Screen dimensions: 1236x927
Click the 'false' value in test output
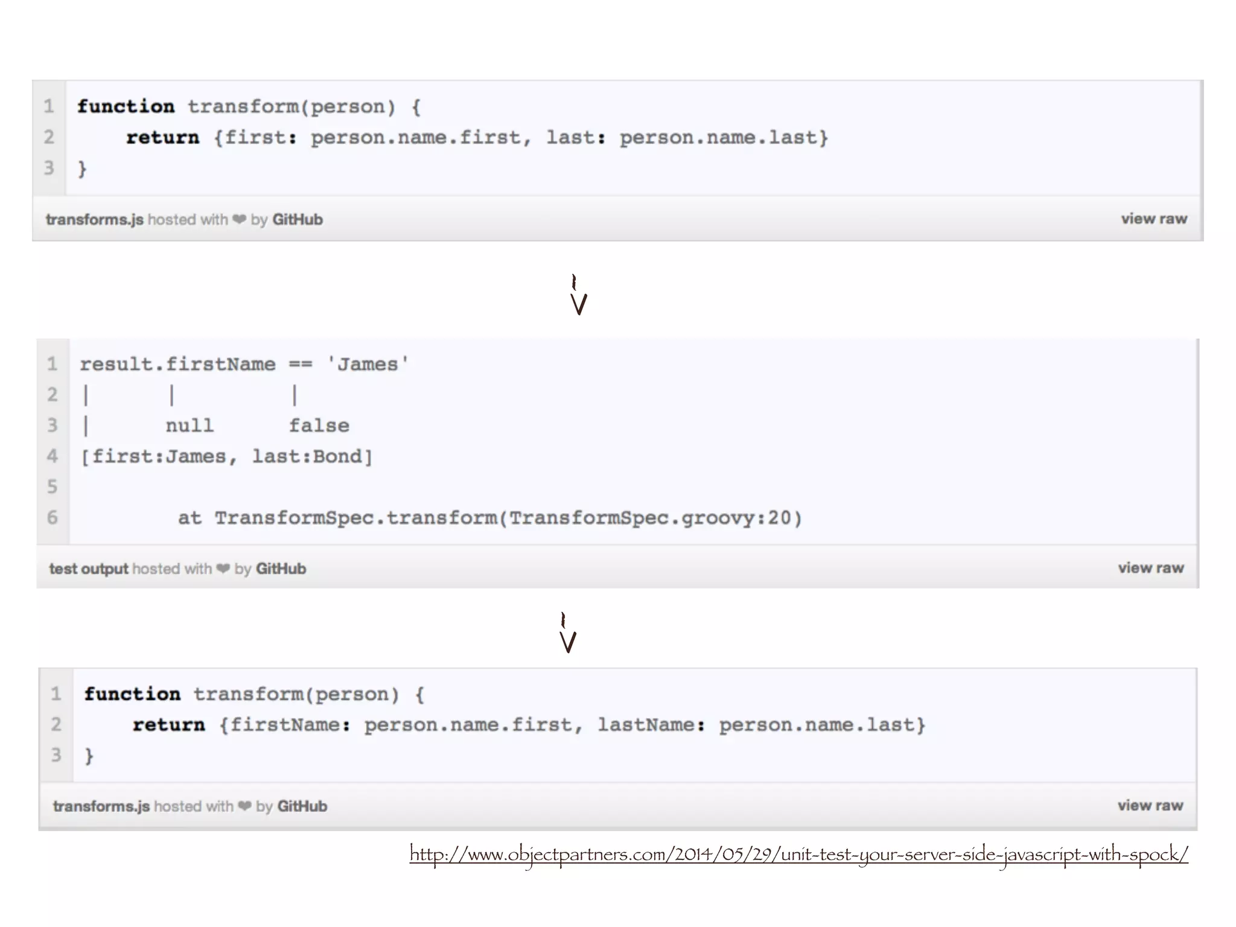[x=319, y=425]
